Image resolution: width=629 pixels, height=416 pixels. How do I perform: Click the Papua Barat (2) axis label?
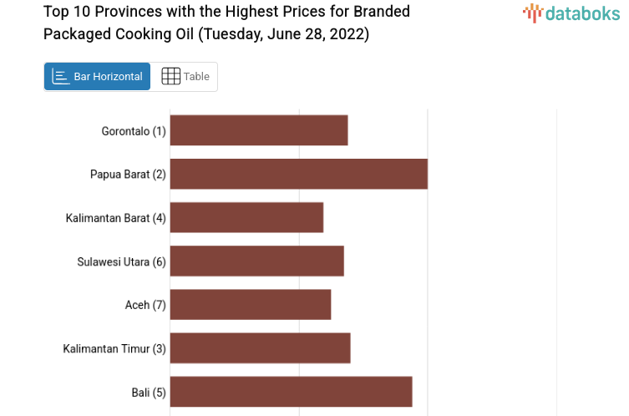pos(128,175)
